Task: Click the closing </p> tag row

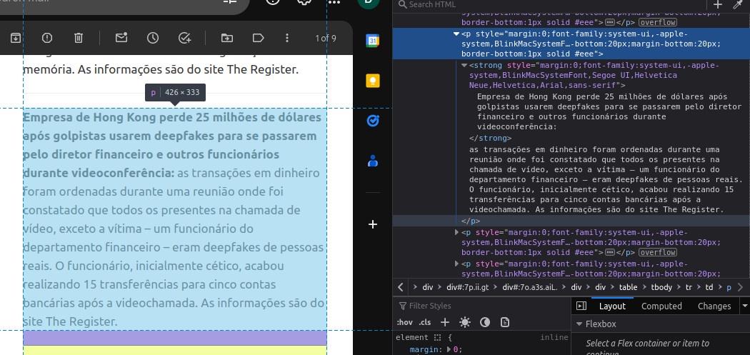Action: coord(571,221)
